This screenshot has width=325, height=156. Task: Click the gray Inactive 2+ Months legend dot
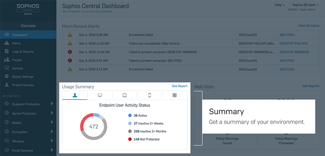pos(130,131)
